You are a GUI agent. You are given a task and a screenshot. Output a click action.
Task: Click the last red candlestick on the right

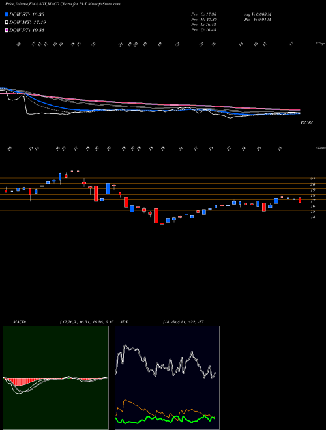tap(300, 200)
